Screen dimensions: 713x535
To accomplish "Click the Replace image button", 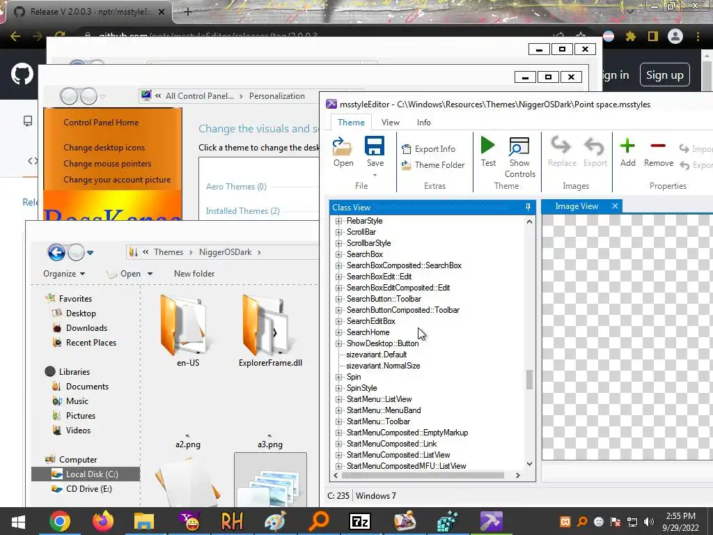I will (x=562, y=153).
